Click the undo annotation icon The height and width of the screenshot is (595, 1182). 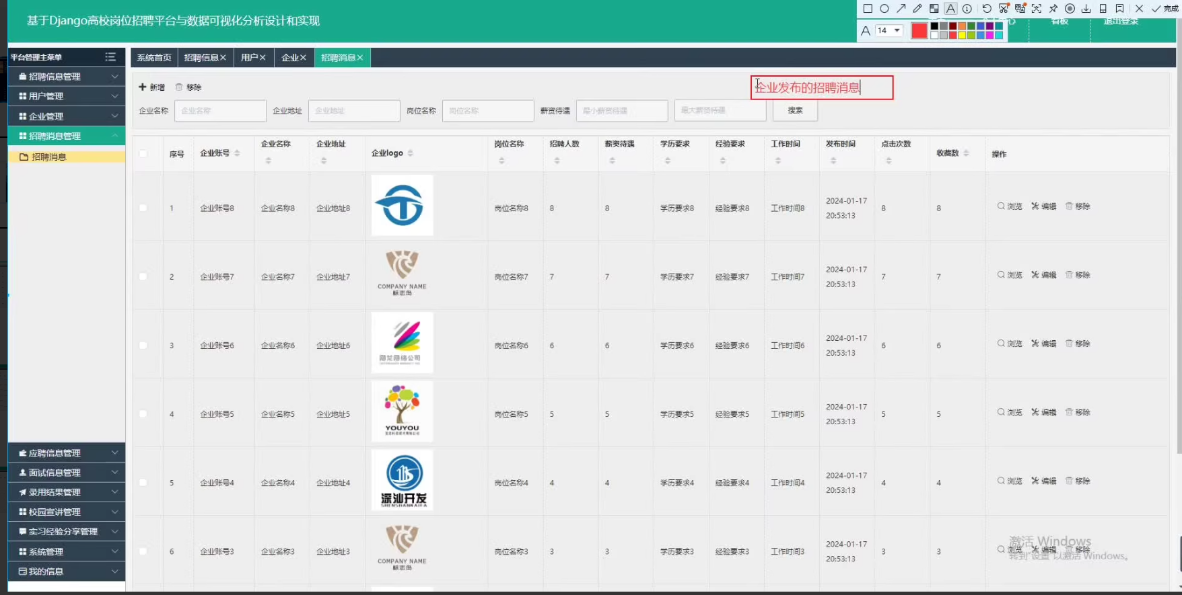(986, 9)
